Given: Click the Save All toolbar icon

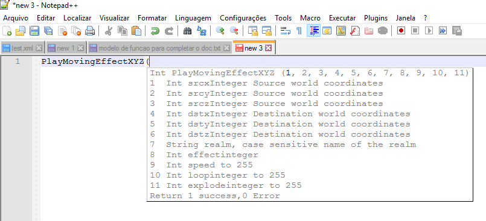Looking at the screenshot, I should (48, 31).
